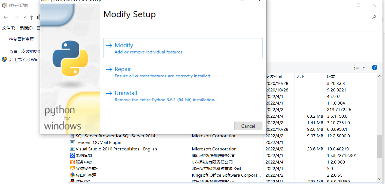Click the Cancel button in Python setup
The width and height of the screenshot is (385, 184).
pos(248,126)
